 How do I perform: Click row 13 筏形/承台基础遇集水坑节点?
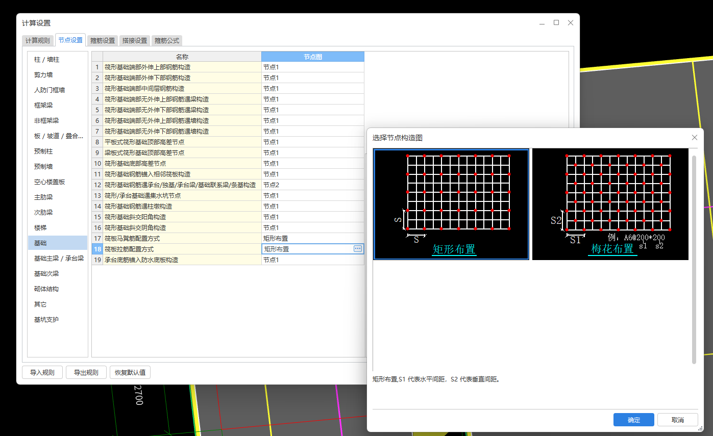[182, 196]
